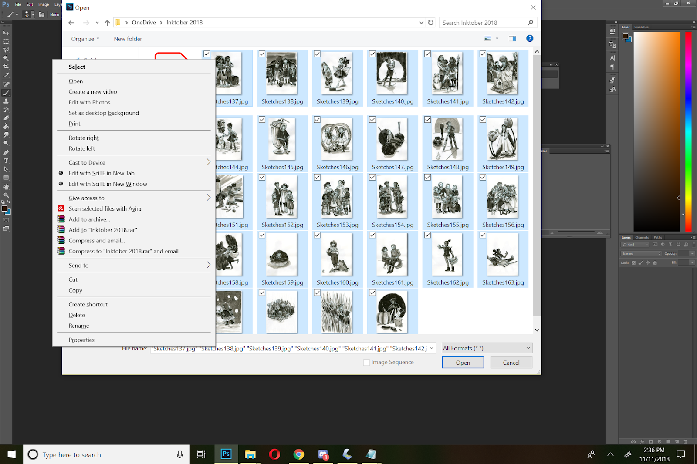
Task: Click the lock all layers icon
Action: pos(655,263)
